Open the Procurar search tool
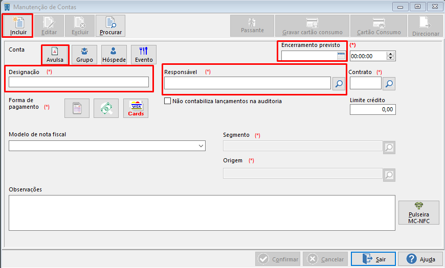The height and width of the screenshot is (268, 445). click(x=110, y=26)
